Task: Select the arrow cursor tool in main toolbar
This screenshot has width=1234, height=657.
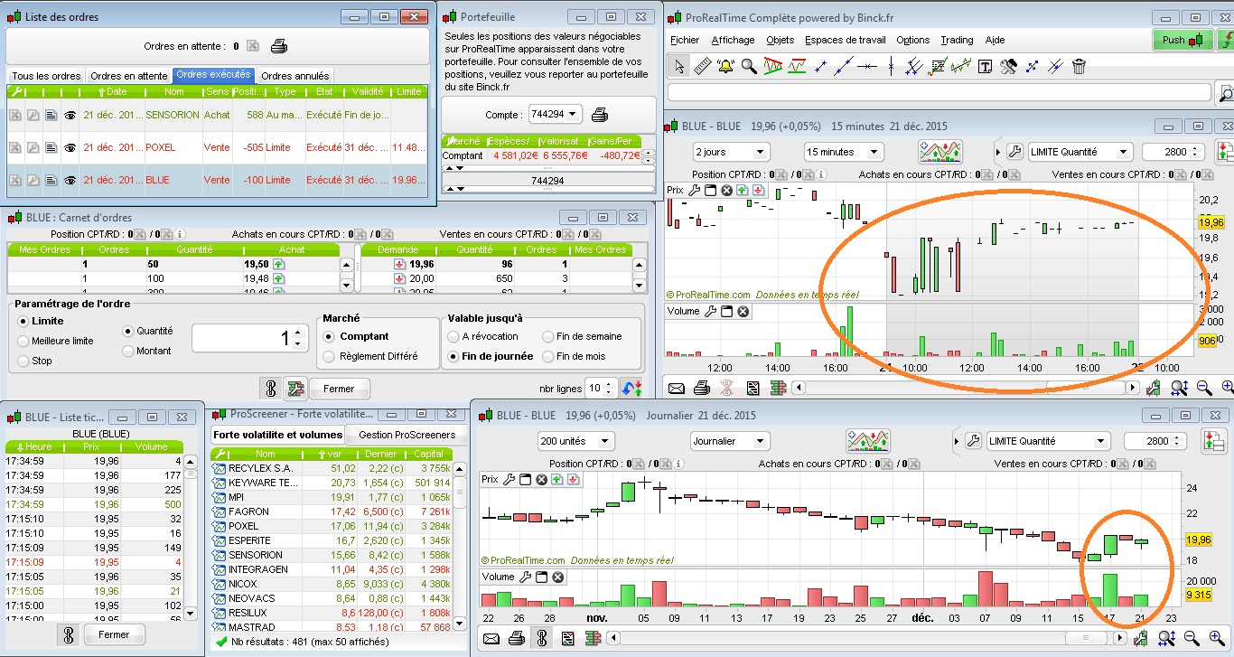Action: 679,66
